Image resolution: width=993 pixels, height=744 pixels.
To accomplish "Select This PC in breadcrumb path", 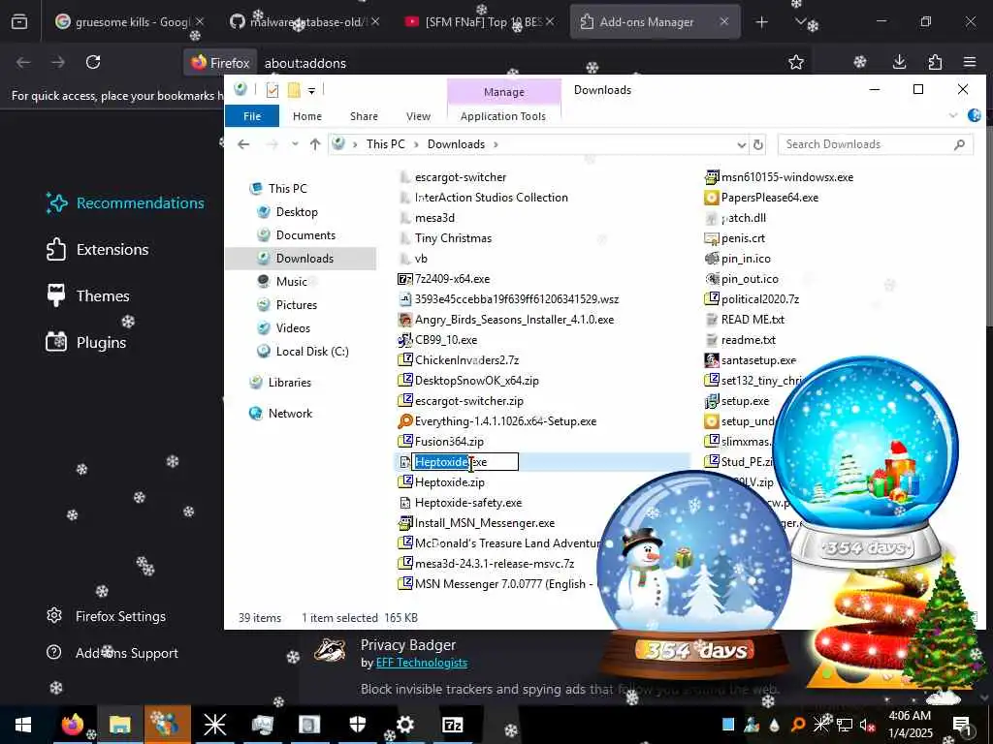I will (386, 144).
